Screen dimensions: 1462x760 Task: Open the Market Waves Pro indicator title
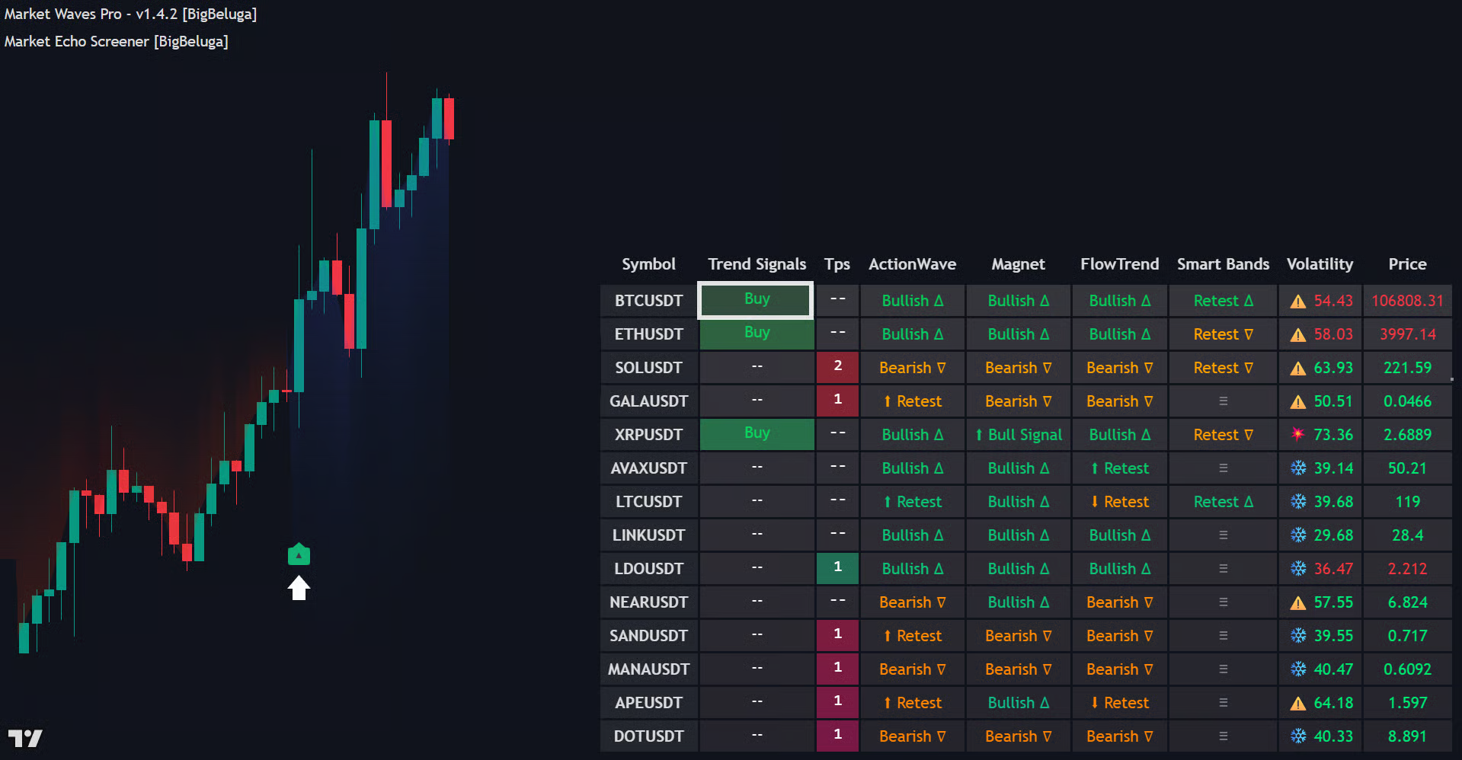pos(130,14)
